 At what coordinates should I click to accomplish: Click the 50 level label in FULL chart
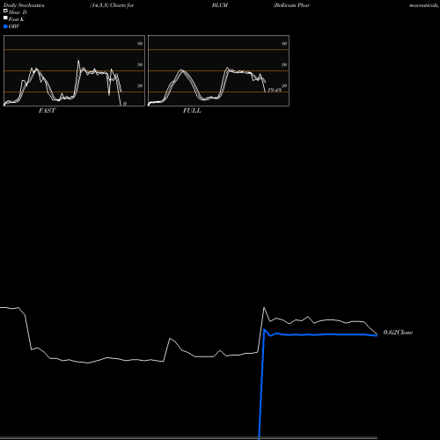click(x=284, y=64)
